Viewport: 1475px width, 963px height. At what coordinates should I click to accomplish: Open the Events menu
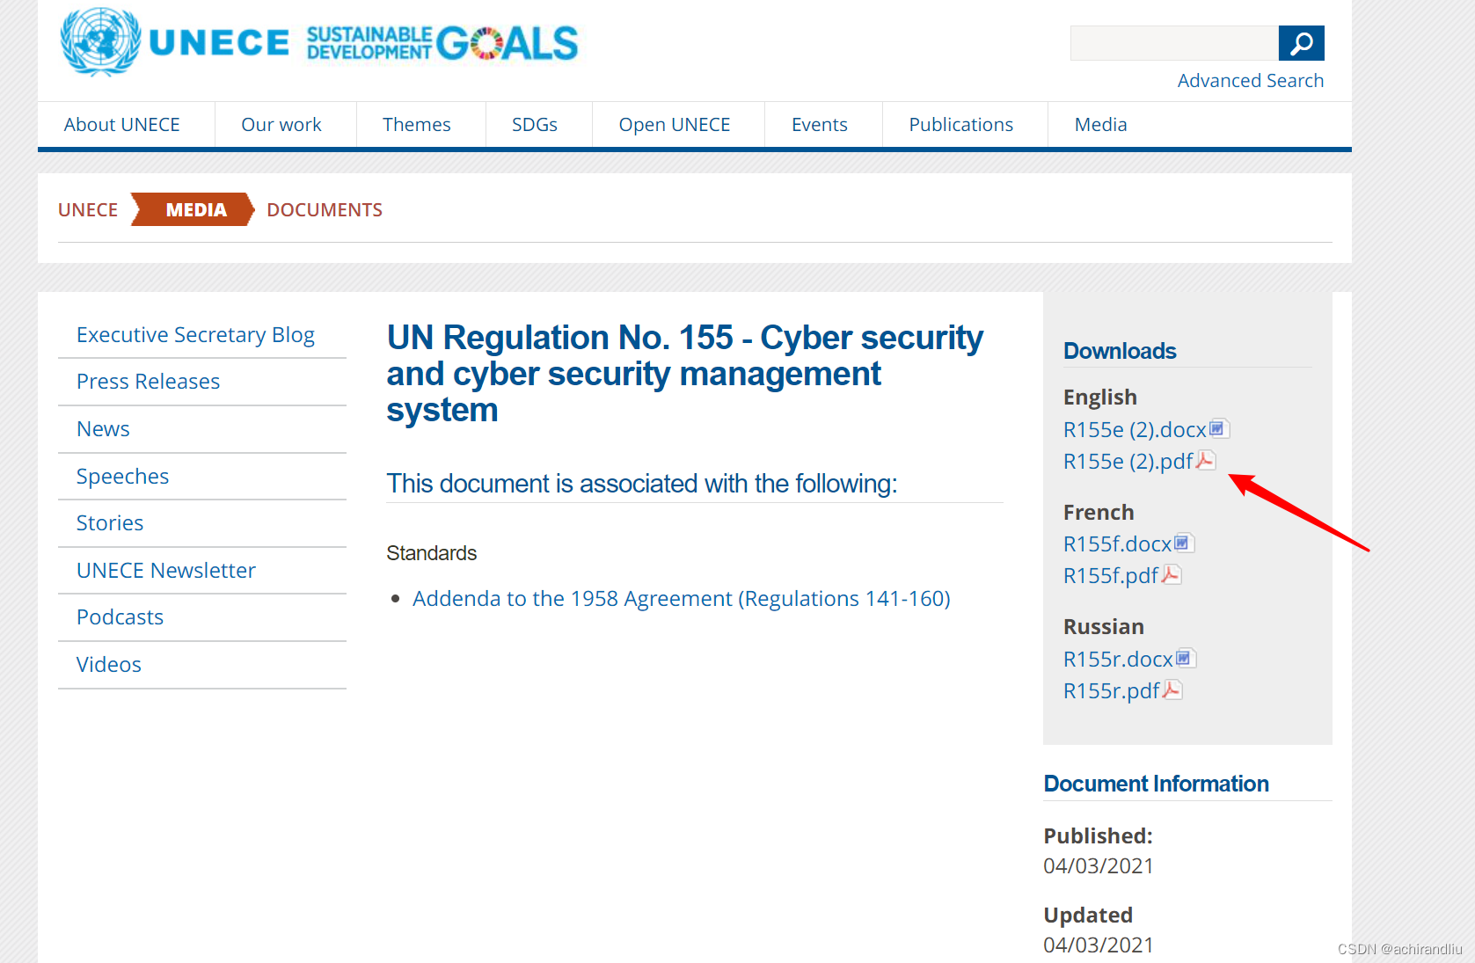point(820,125)
